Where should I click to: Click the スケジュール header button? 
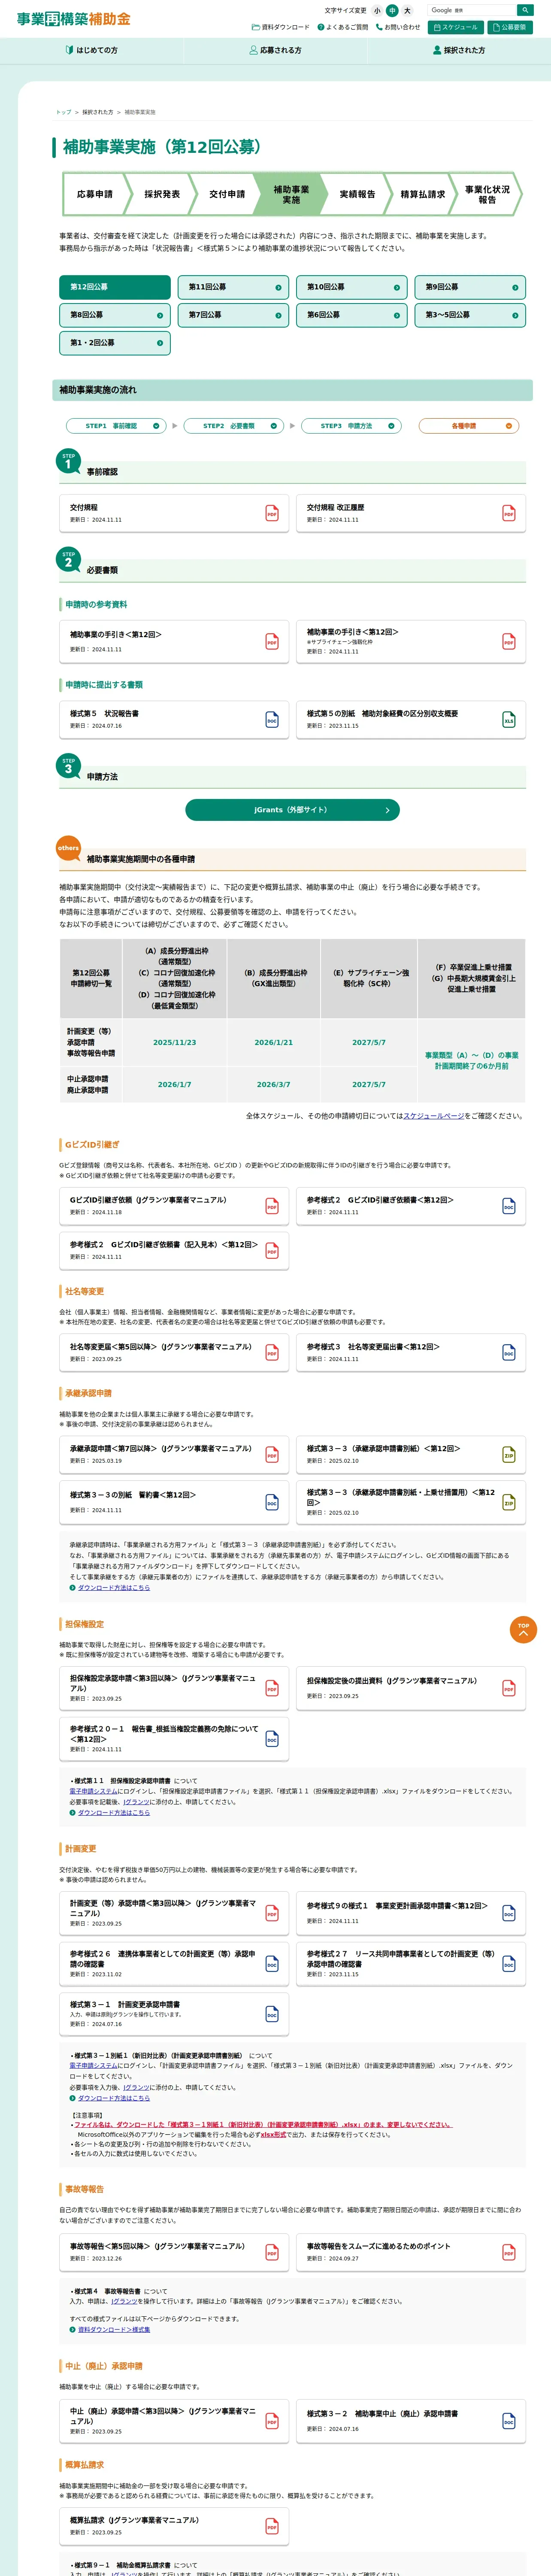click(456, 27)
